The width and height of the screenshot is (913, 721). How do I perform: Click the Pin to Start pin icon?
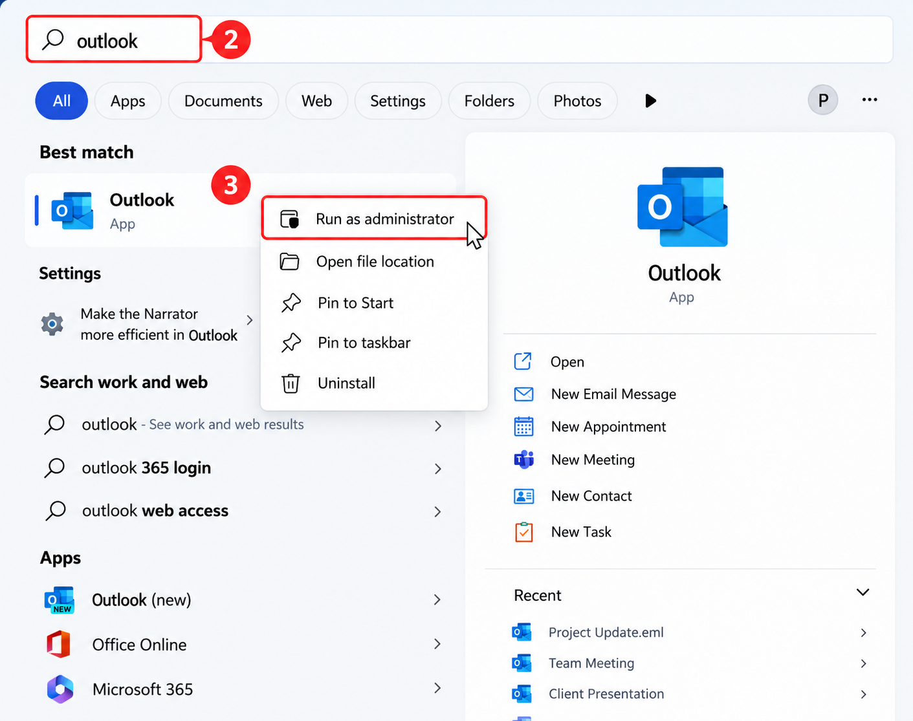291,303
